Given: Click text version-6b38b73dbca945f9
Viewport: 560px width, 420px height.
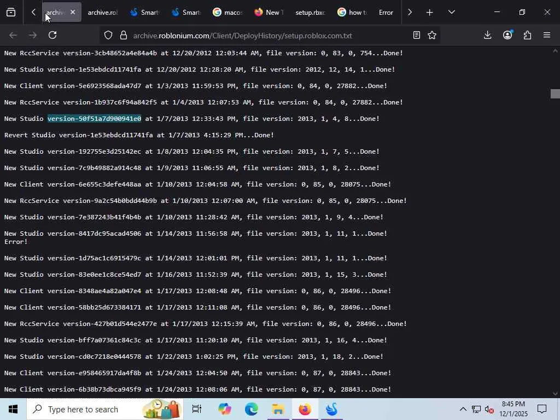Looking at the screenshot, I should 94,389.
